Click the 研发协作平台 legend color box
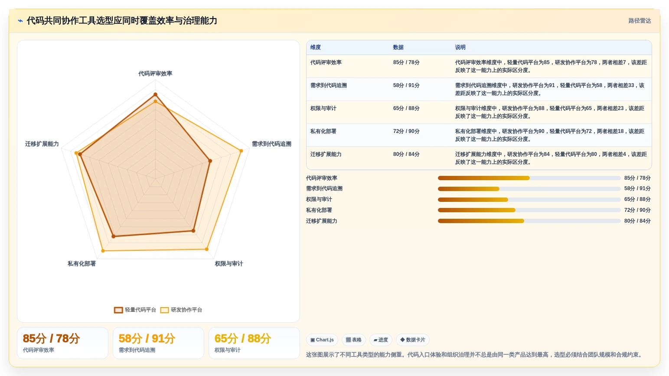Image resolution: width=669 pixels, height=376 pixels. point(164,310)
